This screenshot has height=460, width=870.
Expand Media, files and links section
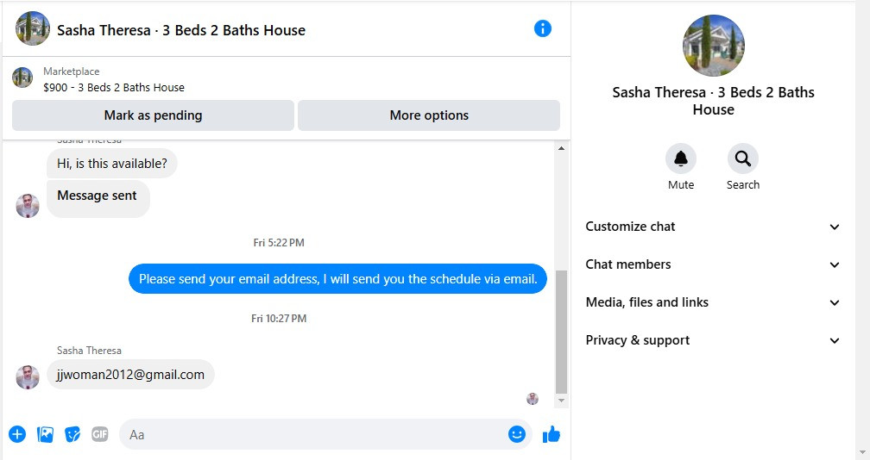click(712, 302)
